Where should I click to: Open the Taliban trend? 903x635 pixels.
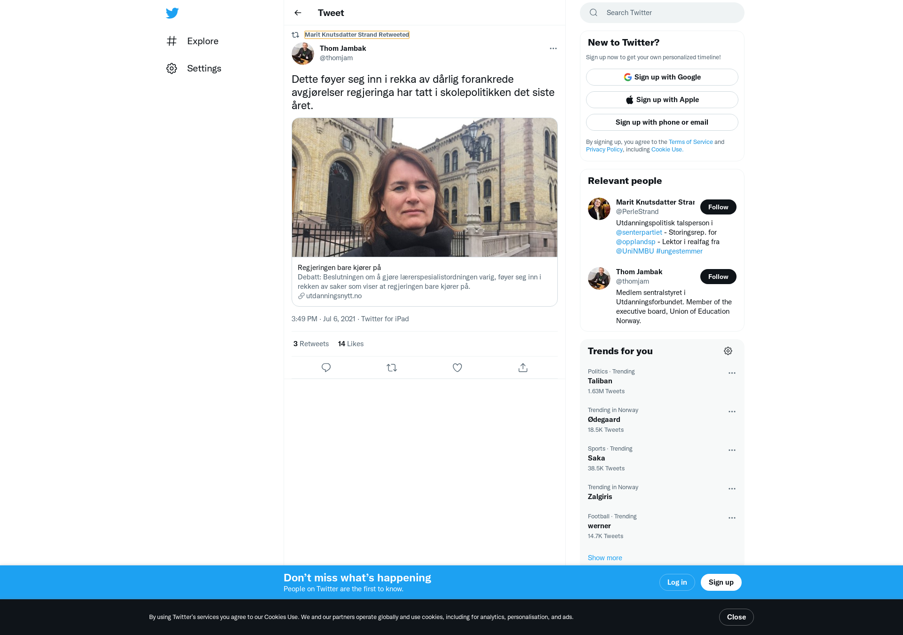coord(662,381)
